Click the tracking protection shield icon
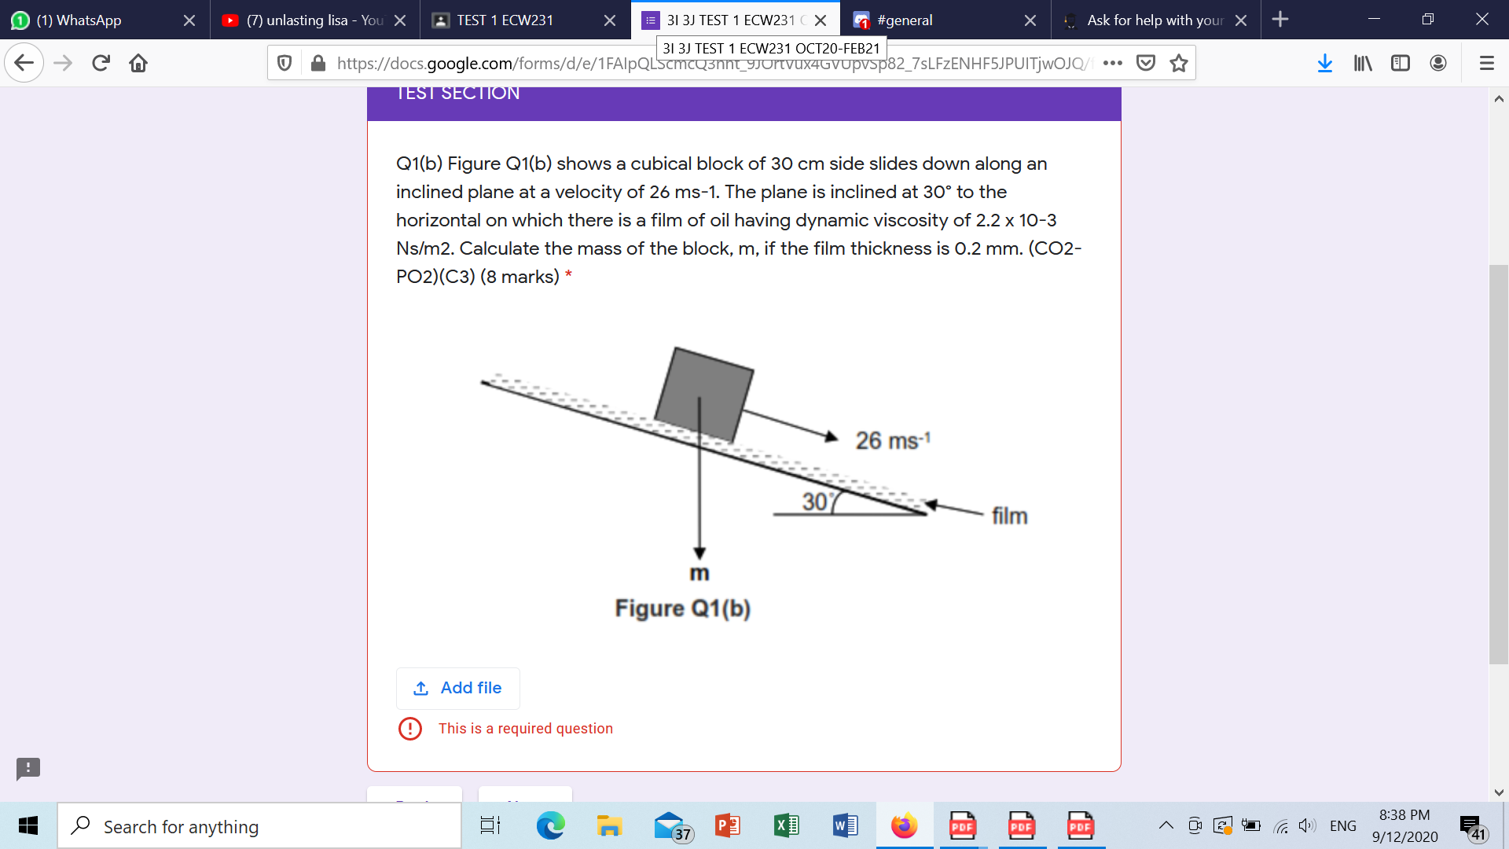1509x849 pixels. point(285,63)
